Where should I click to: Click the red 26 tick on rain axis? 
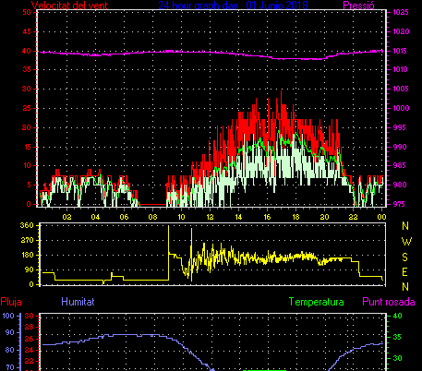[x=29, y=339]
